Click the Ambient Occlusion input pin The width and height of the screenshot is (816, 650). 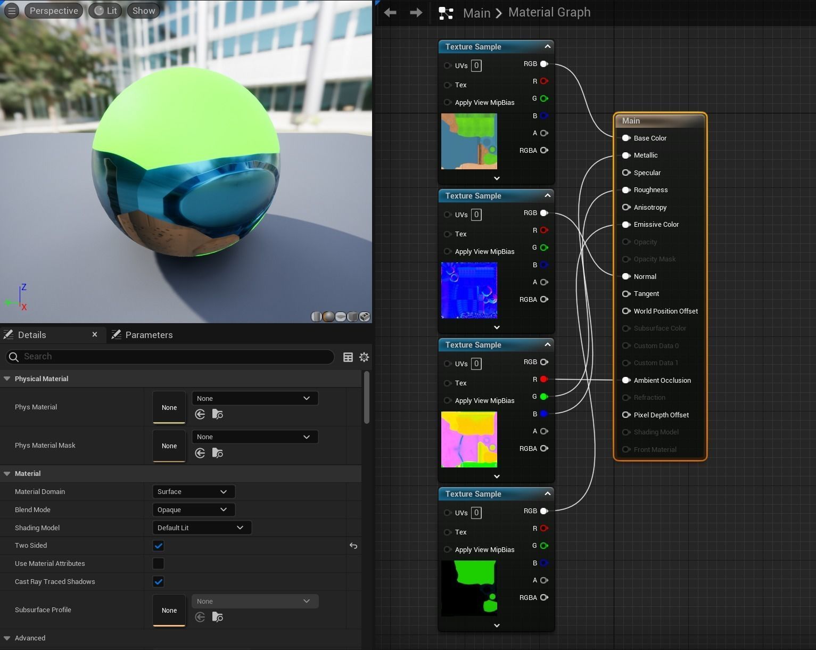coord(626,380)
